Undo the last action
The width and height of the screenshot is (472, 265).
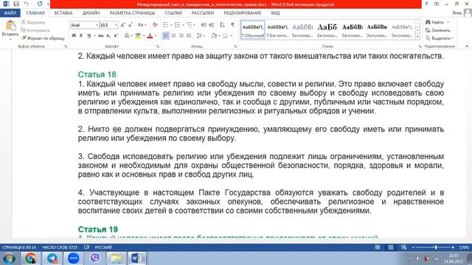[27, 4]
